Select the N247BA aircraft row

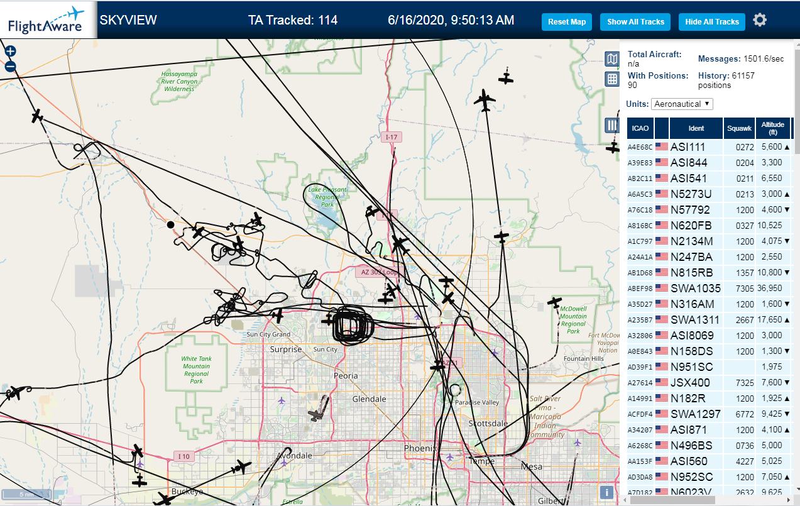click(710, 257)
